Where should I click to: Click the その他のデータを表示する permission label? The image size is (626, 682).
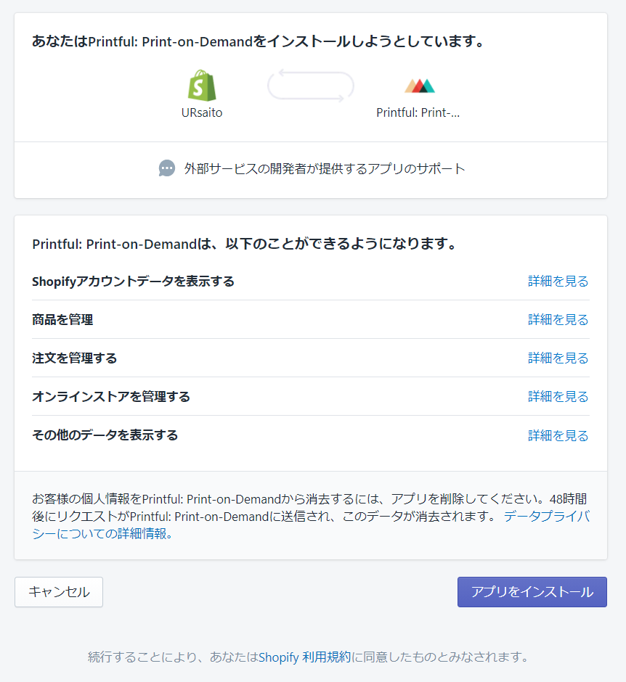(105, 435)
